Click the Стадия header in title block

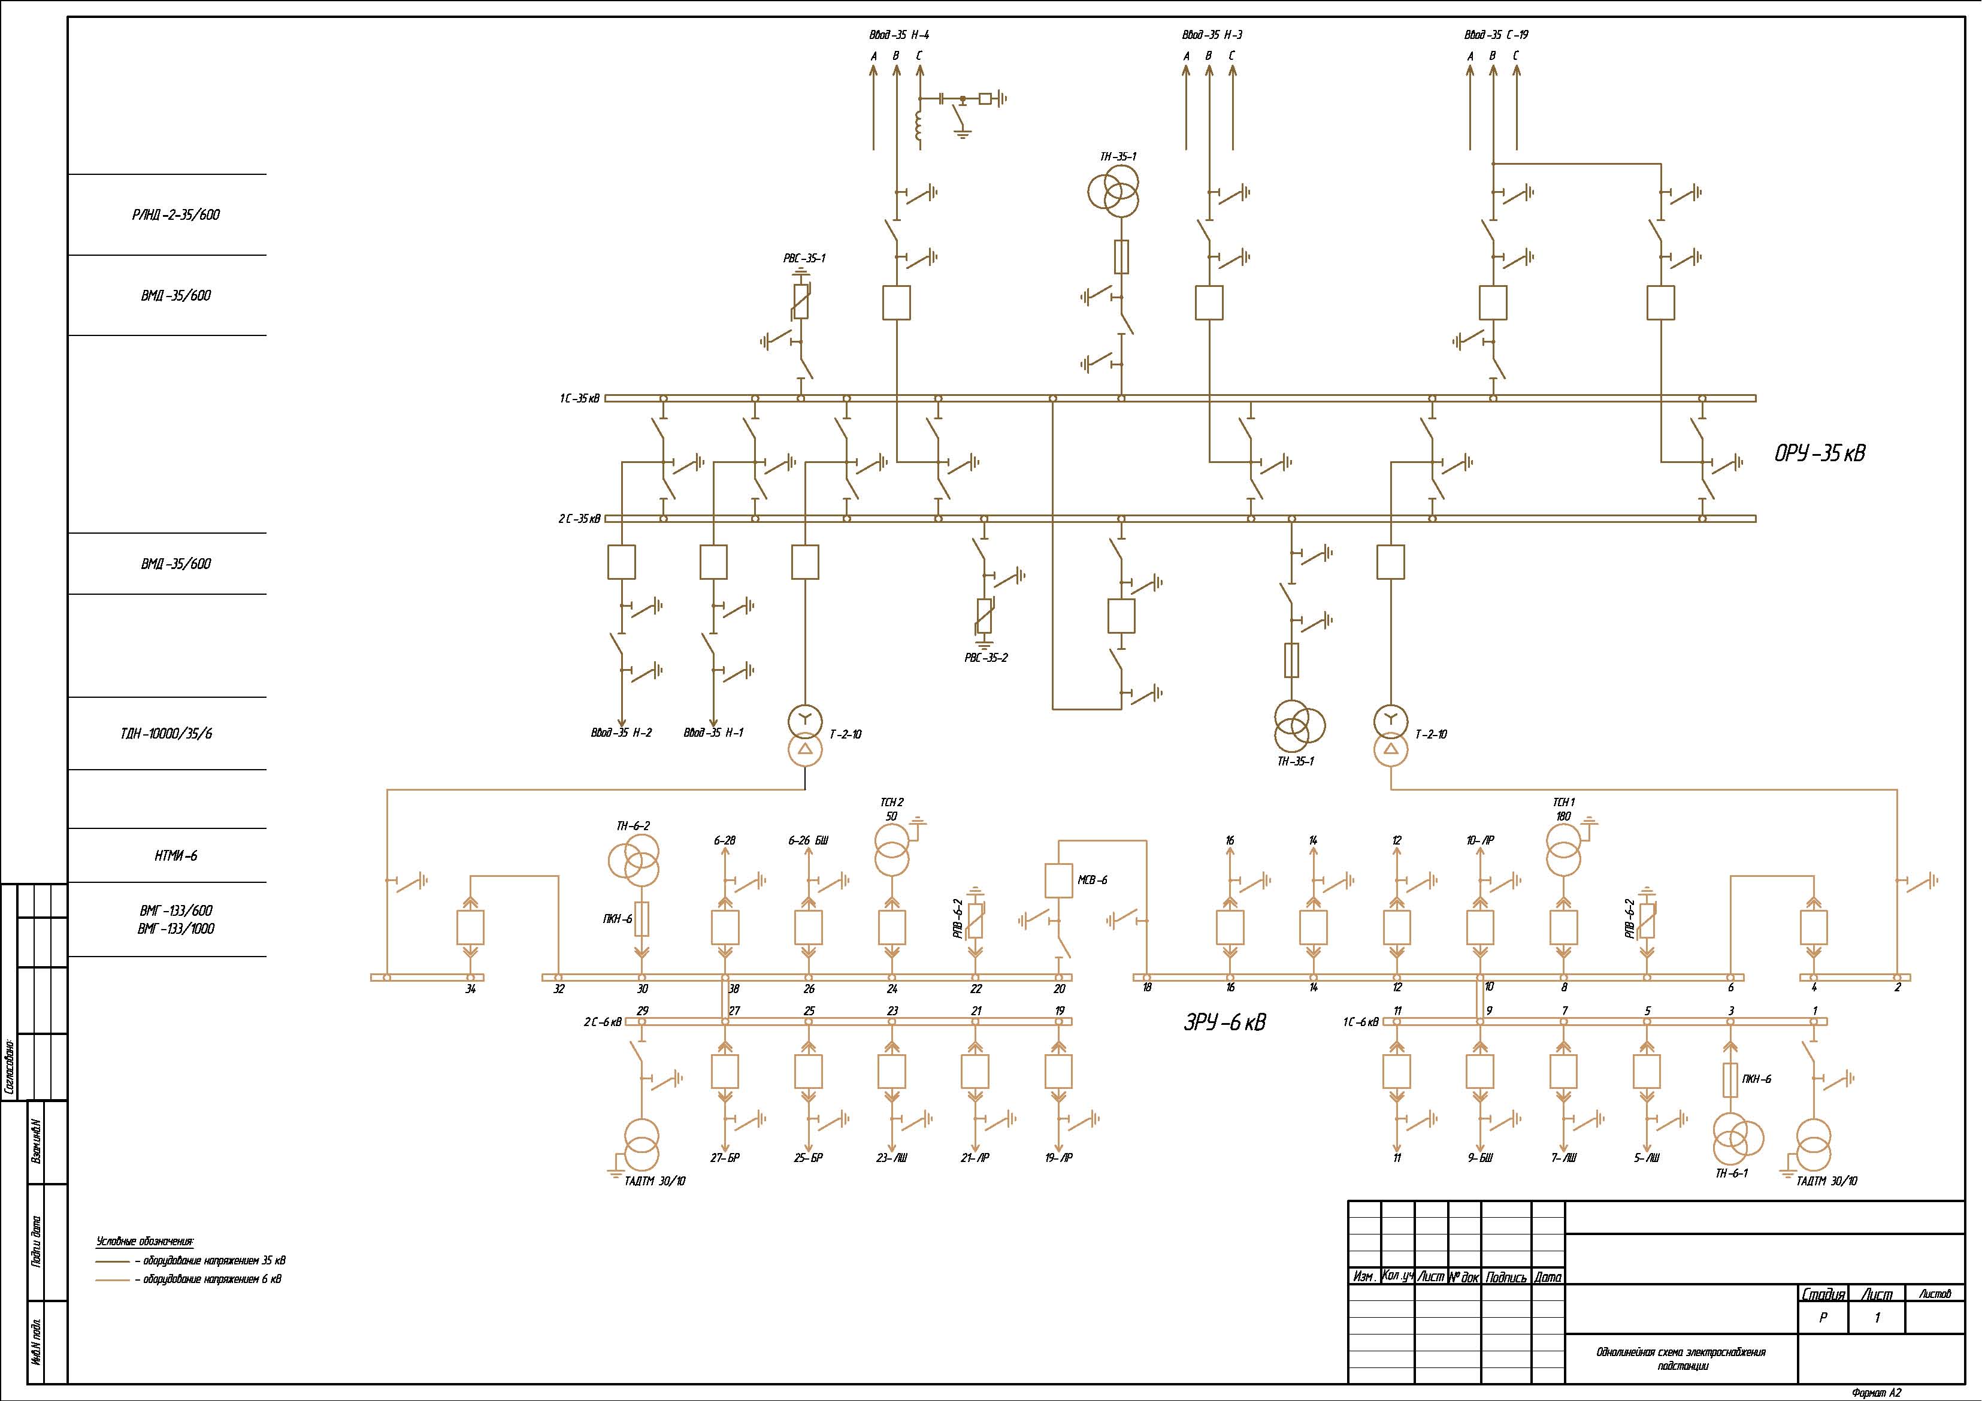click(1823, 1294)
